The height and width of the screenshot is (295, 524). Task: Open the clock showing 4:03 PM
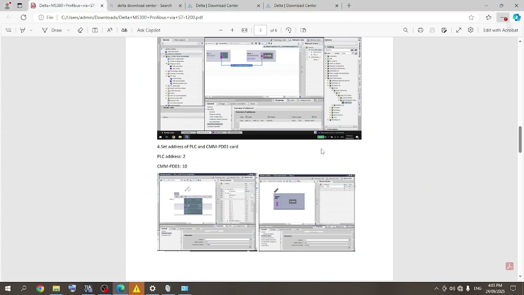pos(495,288)
